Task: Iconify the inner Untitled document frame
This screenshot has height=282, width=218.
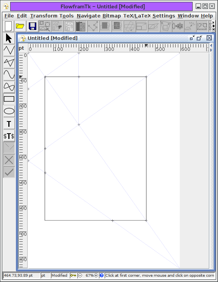Action: point(192,38)
